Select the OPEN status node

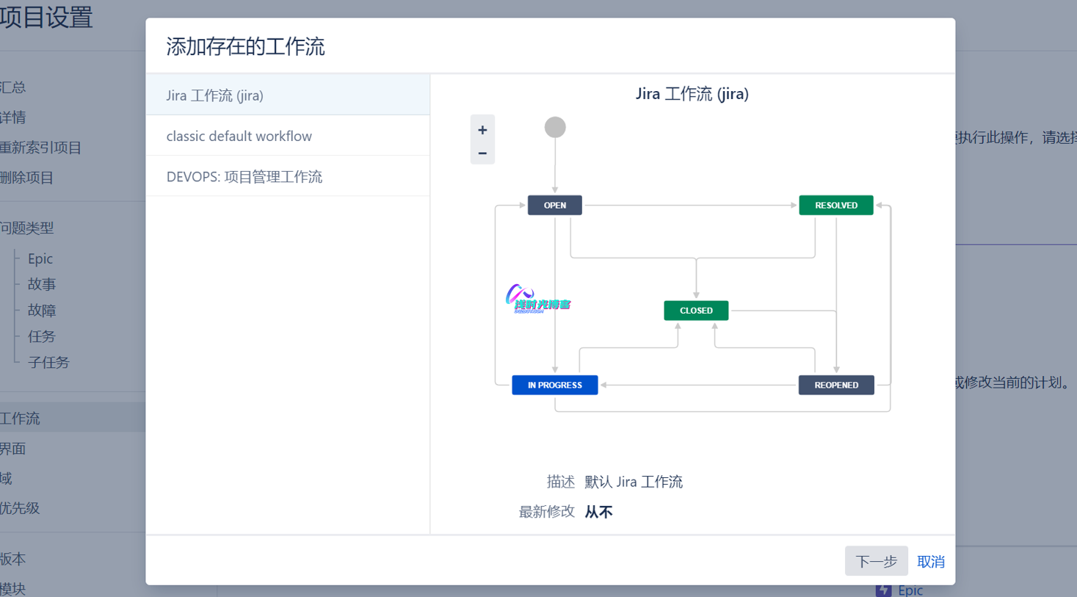tap(555, 206)
